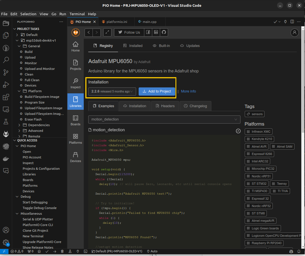Screen dimensions: 305x256
Task: Go forward with the PIO Home forward arrow
Action: 96,33
